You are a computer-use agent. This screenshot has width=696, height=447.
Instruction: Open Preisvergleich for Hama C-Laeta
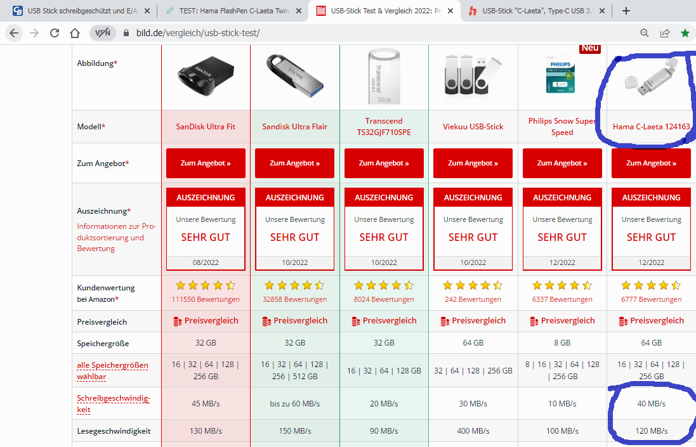click(x=651, y=321)
